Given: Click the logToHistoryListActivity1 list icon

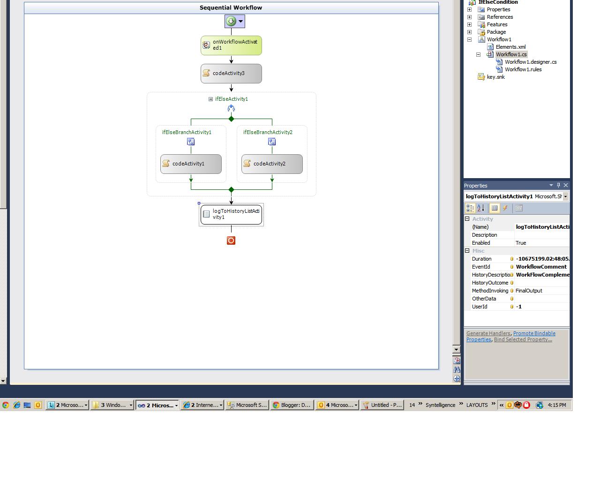Looking at the screenshot, I should tap(206, 214).
